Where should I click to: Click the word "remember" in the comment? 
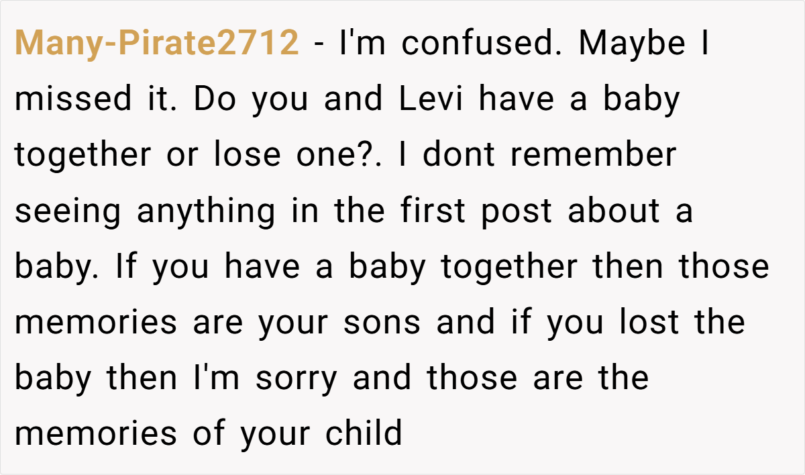tap(594, 155)
